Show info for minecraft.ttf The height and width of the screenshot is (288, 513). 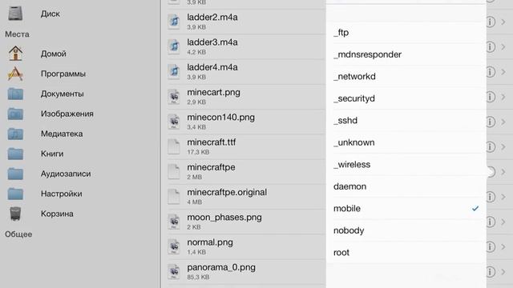(x=490, y=147)
